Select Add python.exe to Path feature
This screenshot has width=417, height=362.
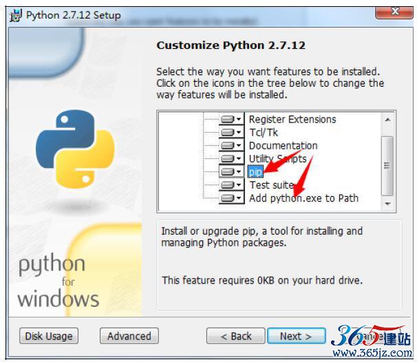(303, 198)
